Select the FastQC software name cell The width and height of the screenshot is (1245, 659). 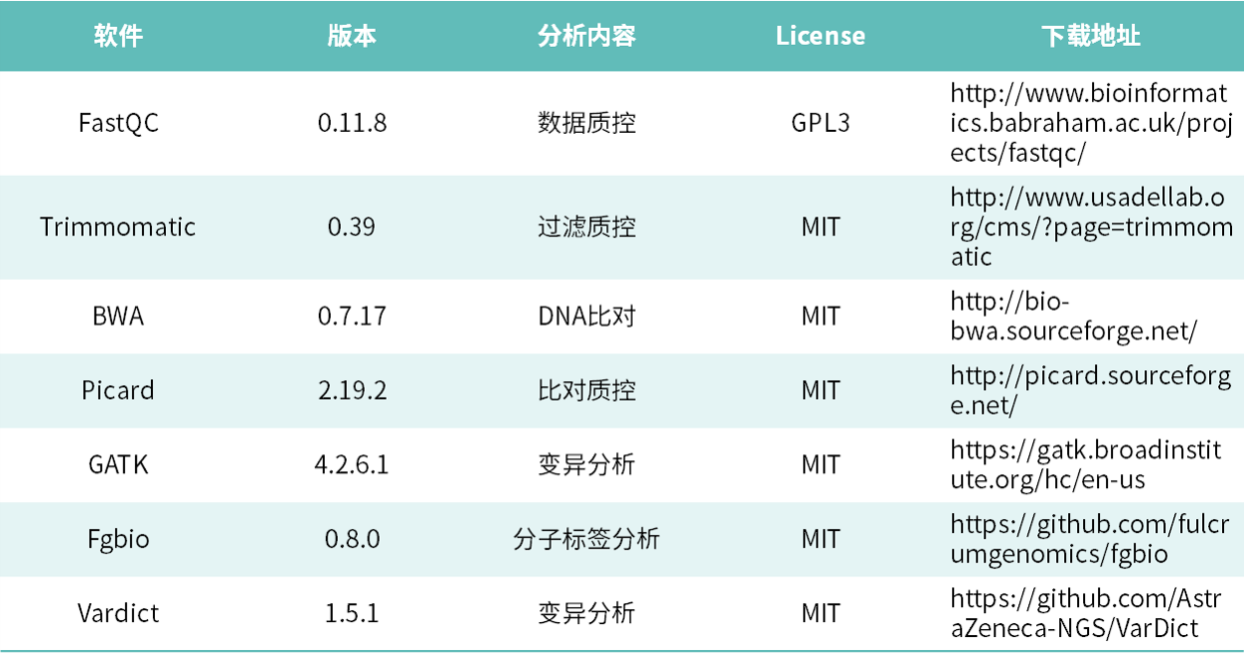119,123
